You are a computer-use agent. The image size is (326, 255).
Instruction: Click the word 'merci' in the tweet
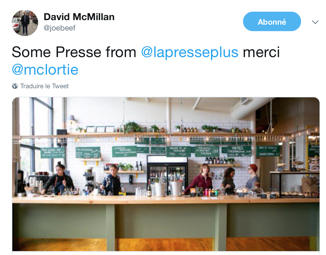tap(261, 52)
